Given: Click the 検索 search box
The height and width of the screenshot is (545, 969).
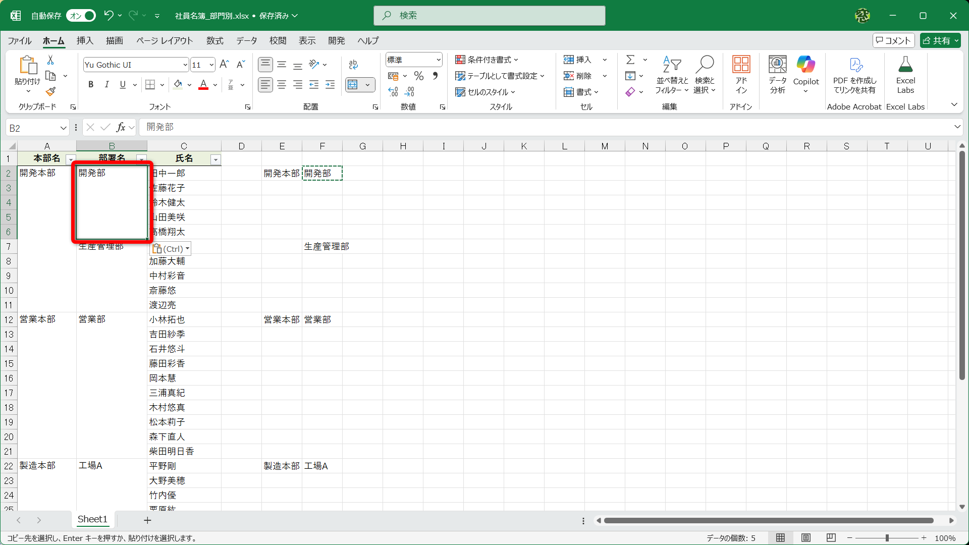Looking at the screenshot, I should pos(489,16).
